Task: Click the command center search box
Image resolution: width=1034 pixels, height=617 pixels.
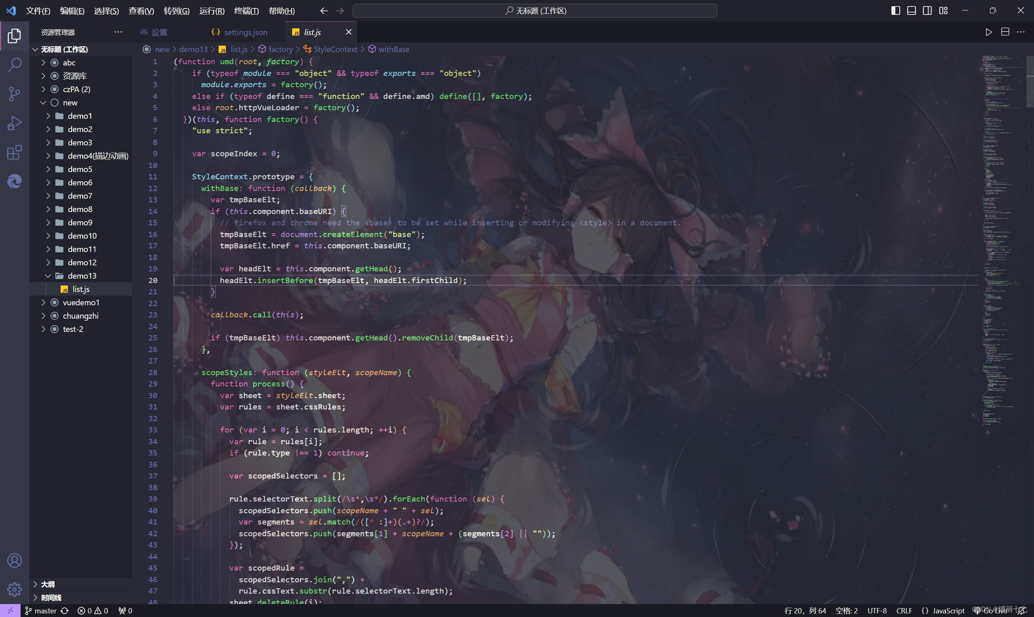Action: [x=535, y=11]
